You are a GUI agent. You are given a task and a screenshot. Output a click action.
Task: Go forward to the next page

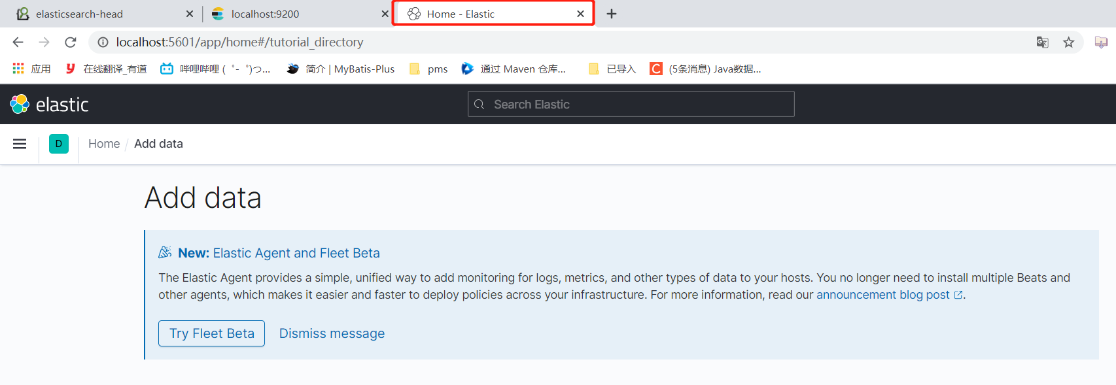[x=44, y=42]
